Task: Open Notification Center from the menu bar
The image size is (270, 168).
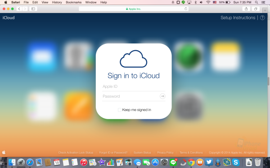Action: point(263,2)
